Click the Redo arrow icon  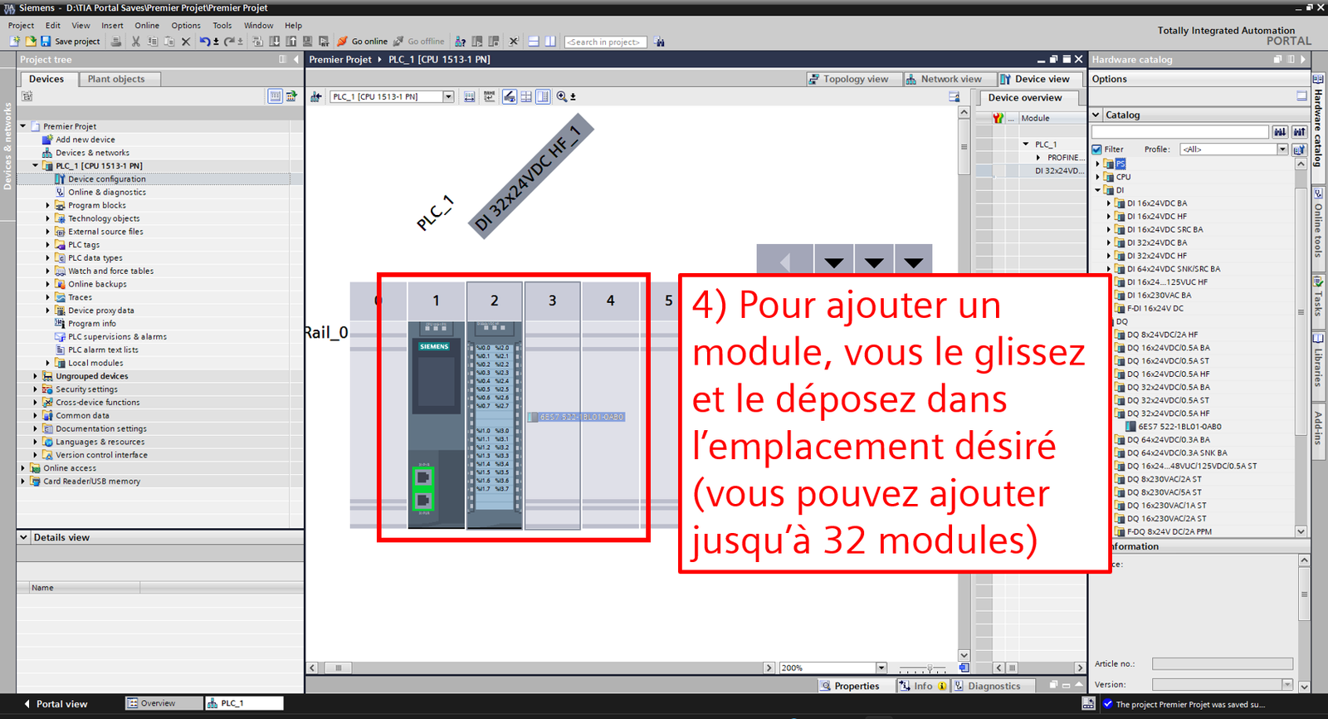click(229, 41)
